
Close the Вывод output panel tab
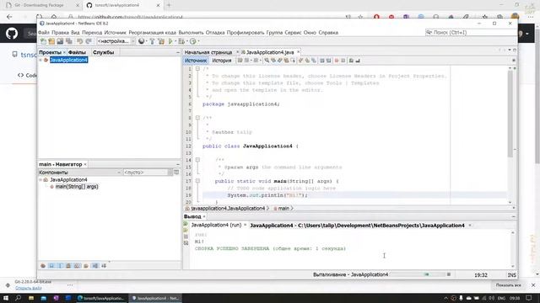[204, 216]
